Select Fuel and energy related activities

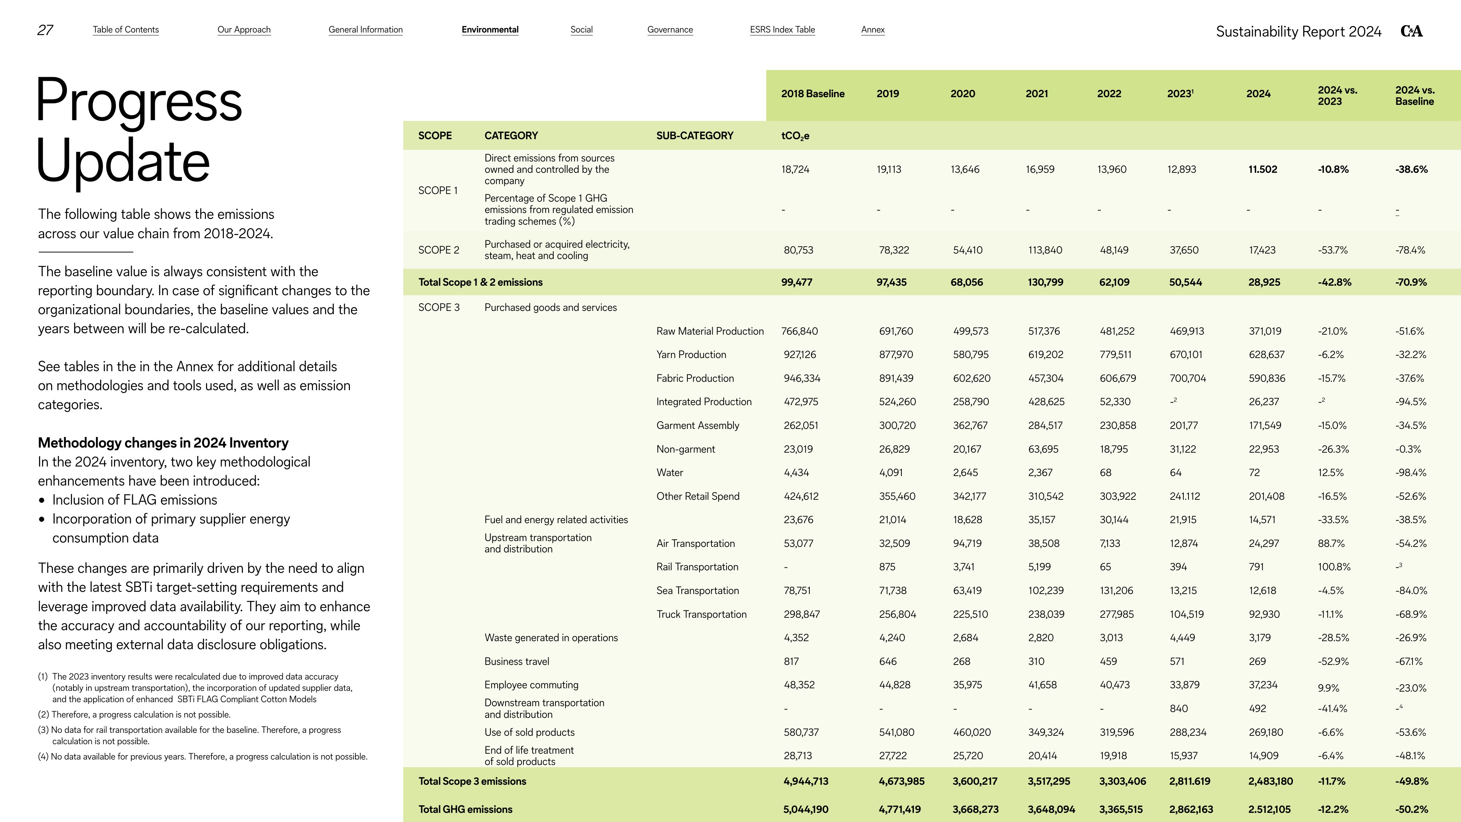556,520
